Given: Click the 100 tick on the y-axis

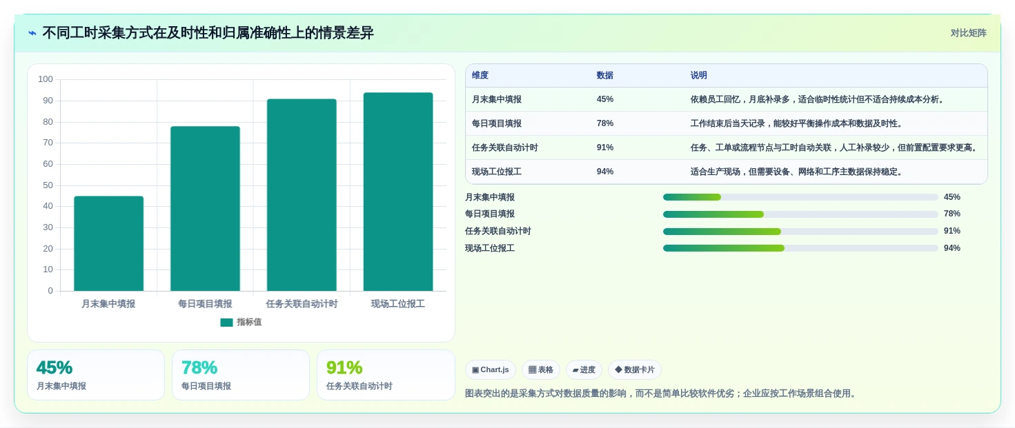Looking at the screenshot, I should pyautogui.click(x=46, y=79).
